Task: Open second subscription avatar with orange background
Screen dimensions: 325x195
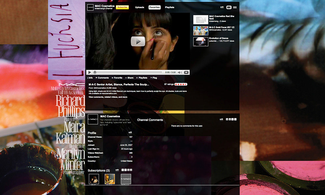Action: [x=110, y=179]
